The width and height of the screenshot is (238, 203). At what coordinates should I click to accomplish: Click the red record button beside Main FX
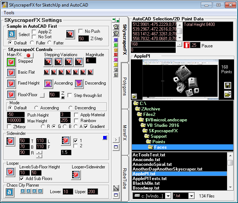(x=28, y=55)
